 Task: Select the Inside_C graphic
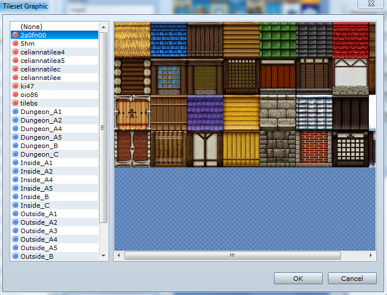[55, 205]
